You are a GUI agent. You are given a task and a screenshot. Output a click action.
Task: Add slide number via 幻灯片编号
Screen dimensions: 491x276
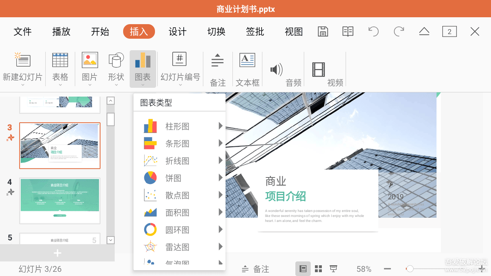tap(180, 68)
